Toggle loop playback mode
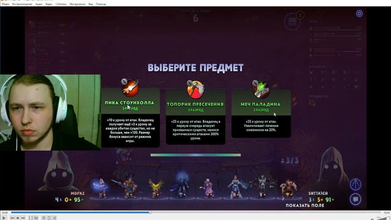Image resolution: width=391 pixels, height=220 pixels. 49,218
